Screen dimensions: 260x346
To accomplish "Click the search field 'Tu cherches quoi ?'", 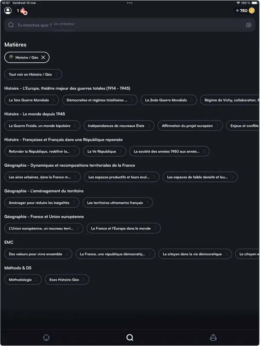I will (x=130, y=25).
